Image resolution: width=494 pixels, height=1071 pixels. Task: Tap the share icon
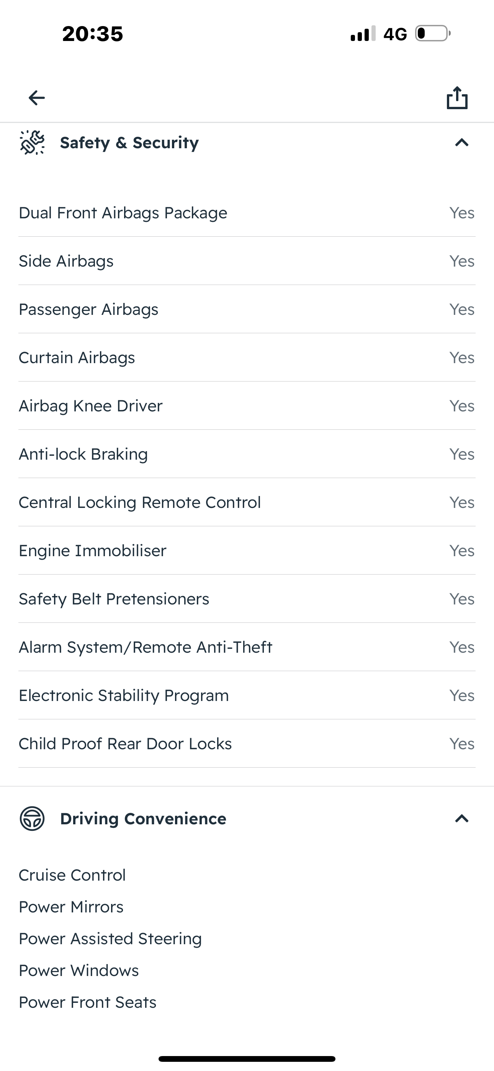[457, 98]
